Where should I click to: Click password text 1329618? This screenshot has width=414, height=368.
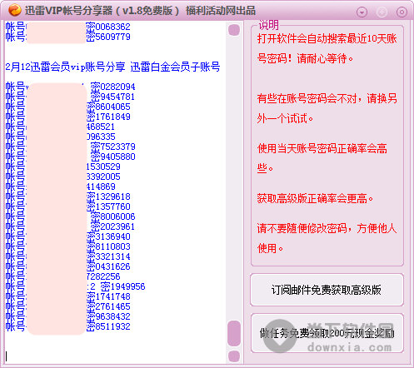(x=112, y=196)
